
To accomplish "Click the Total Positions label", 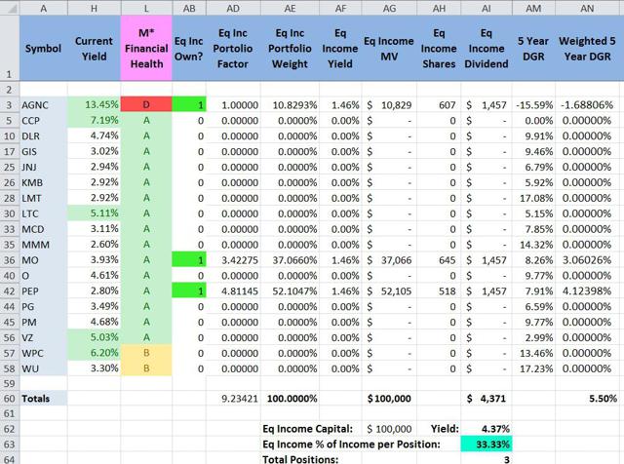I will coord(300,459).
